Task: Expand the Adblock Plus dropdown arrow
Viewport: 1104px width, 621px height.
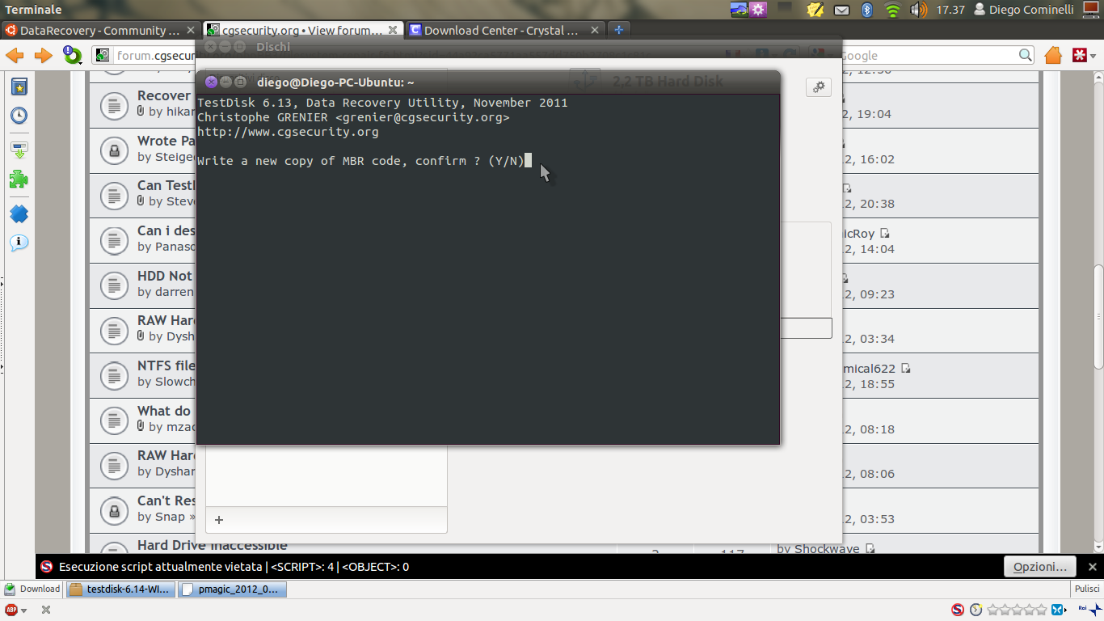Action: coord(24,610)
